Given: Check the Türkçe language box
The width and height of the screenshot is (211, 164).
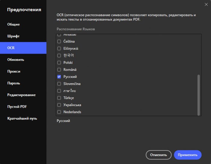Looking at the screenshot, I should 59,98.
